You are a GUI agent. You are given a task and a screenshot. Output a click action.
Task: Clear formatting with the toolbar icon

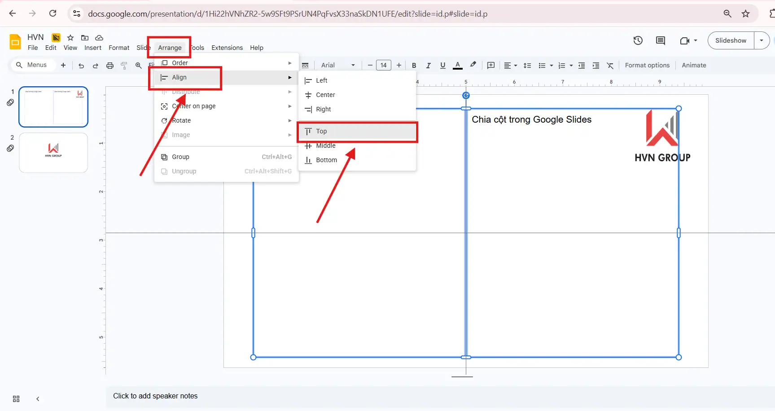[610, 65]
